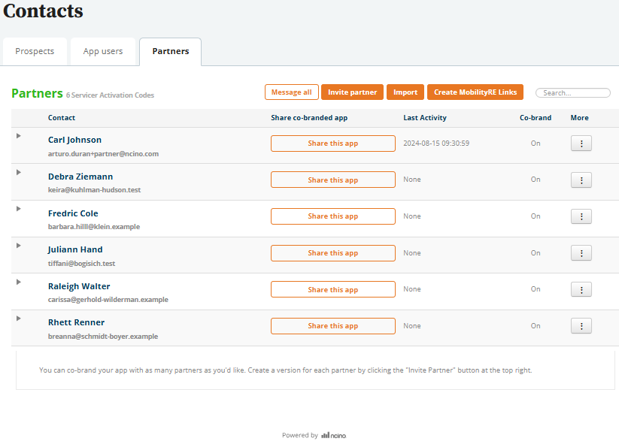
Task: Expand Juliann Hand's row arrow
Action: [19, 245]
